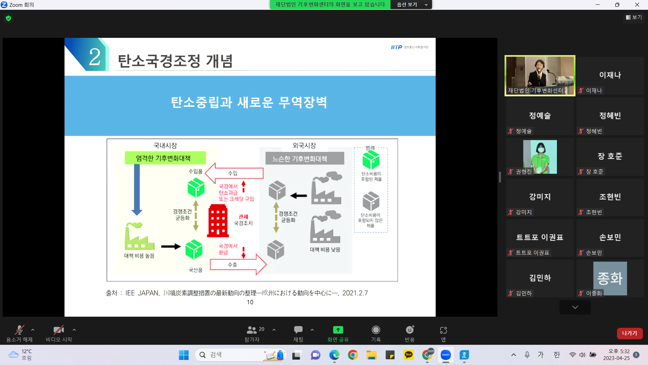Start recording the meeting

pos(376,333)
